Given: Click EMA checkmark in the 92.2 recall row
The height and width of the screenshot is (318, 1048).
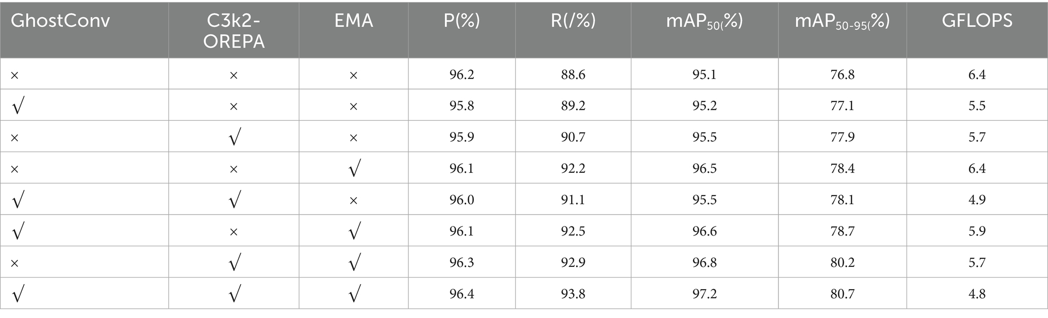Looking at the screenshot, I should 354,169.
